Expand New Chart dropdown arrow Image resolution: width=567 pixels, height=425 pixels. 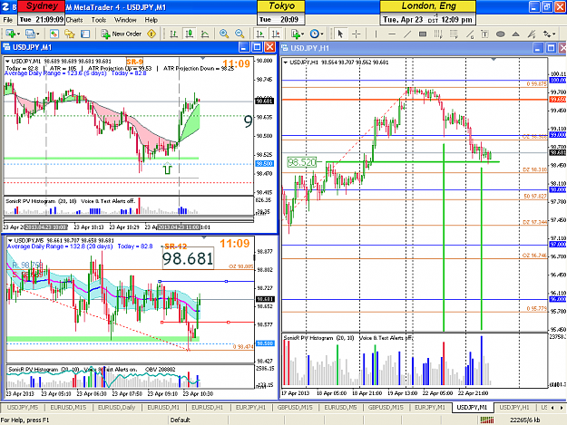(x=18, y=34)
